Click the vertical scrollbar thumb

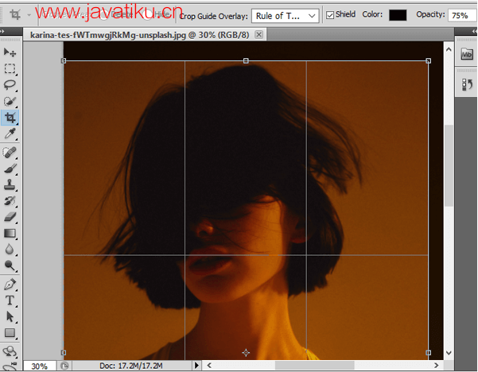[449, 166]
